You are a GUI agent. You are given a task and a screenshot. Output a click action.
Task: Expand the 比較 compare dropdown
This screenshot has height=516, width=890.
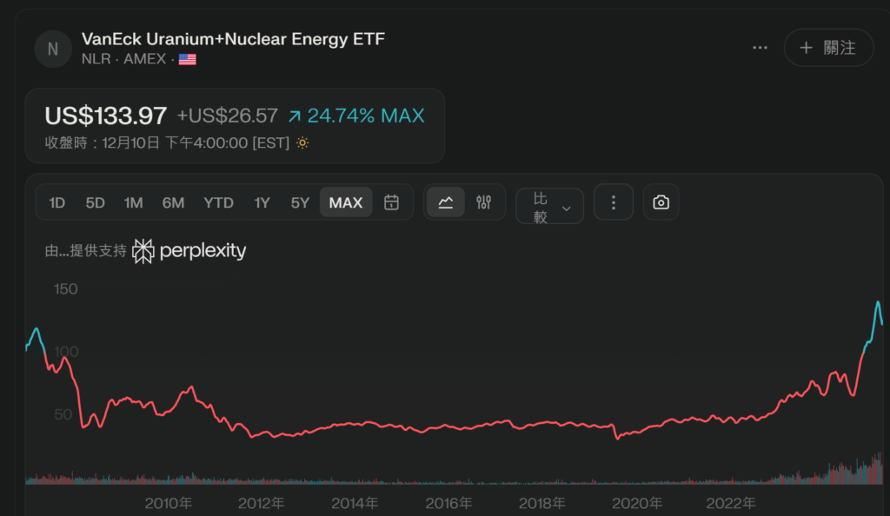(x=549, y=207)
